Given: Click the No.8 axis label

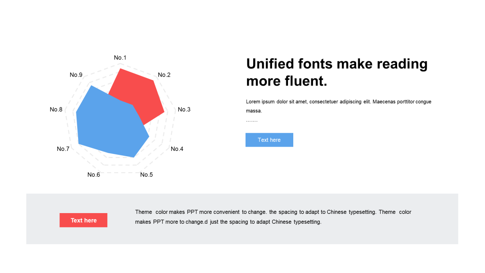Looking at the screenshot, I should click(56, 110).
